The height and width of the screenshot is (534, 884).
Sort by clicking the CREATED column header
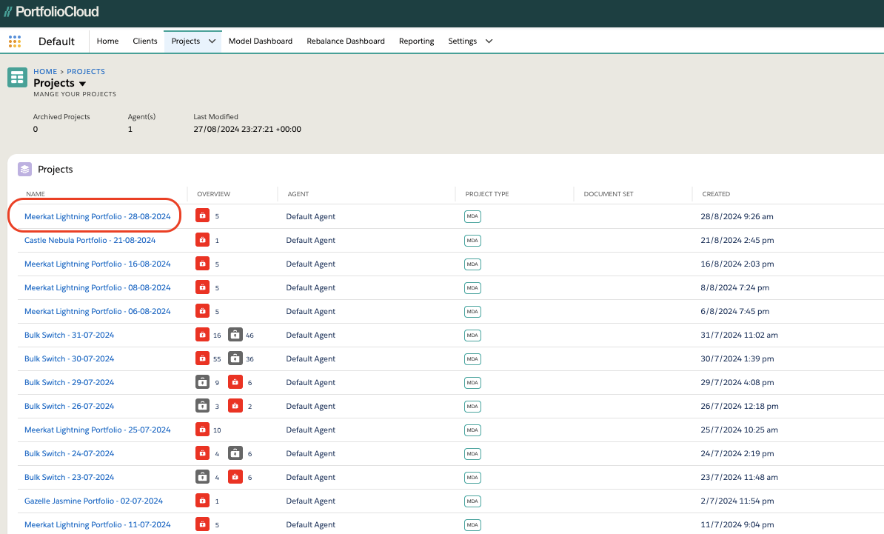715,193
